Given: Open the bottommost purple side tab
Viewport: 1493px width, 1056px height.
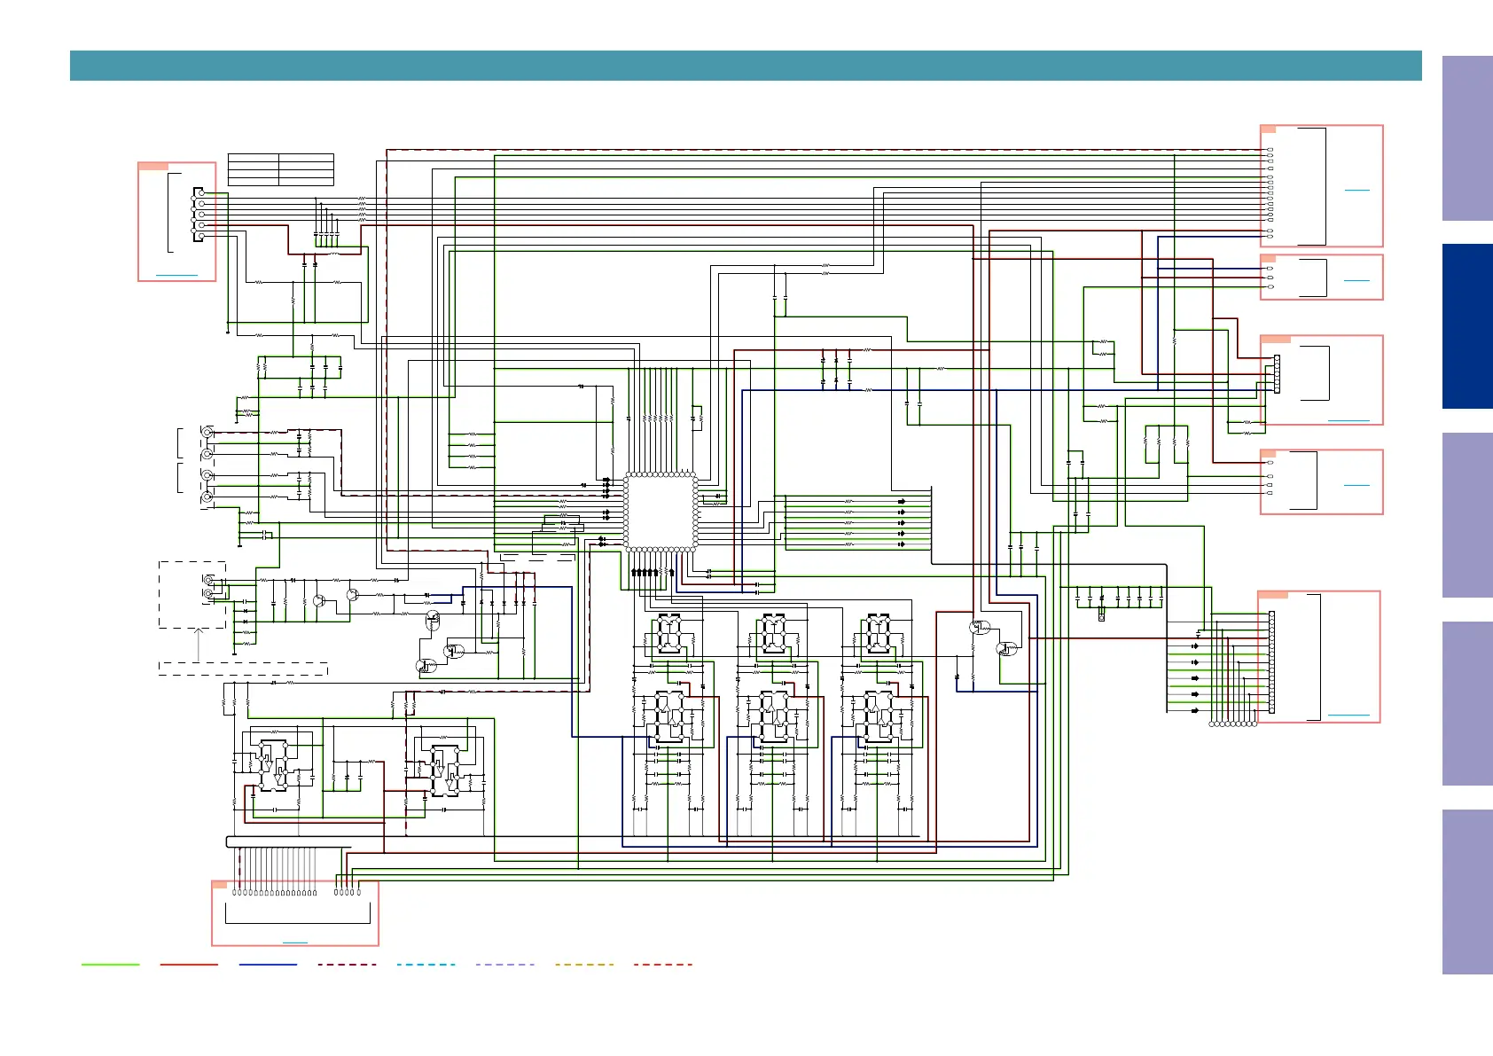Looking at the screenshot, I should tap(1467, 892).
